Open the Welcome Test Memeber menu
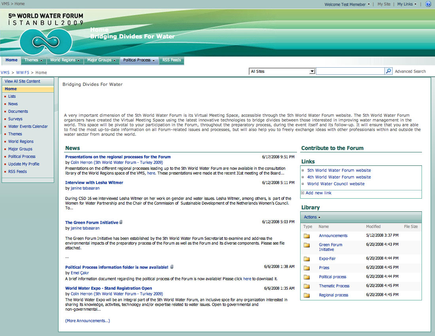This screenshot has width=435, height=336. (x=347, y=4)
